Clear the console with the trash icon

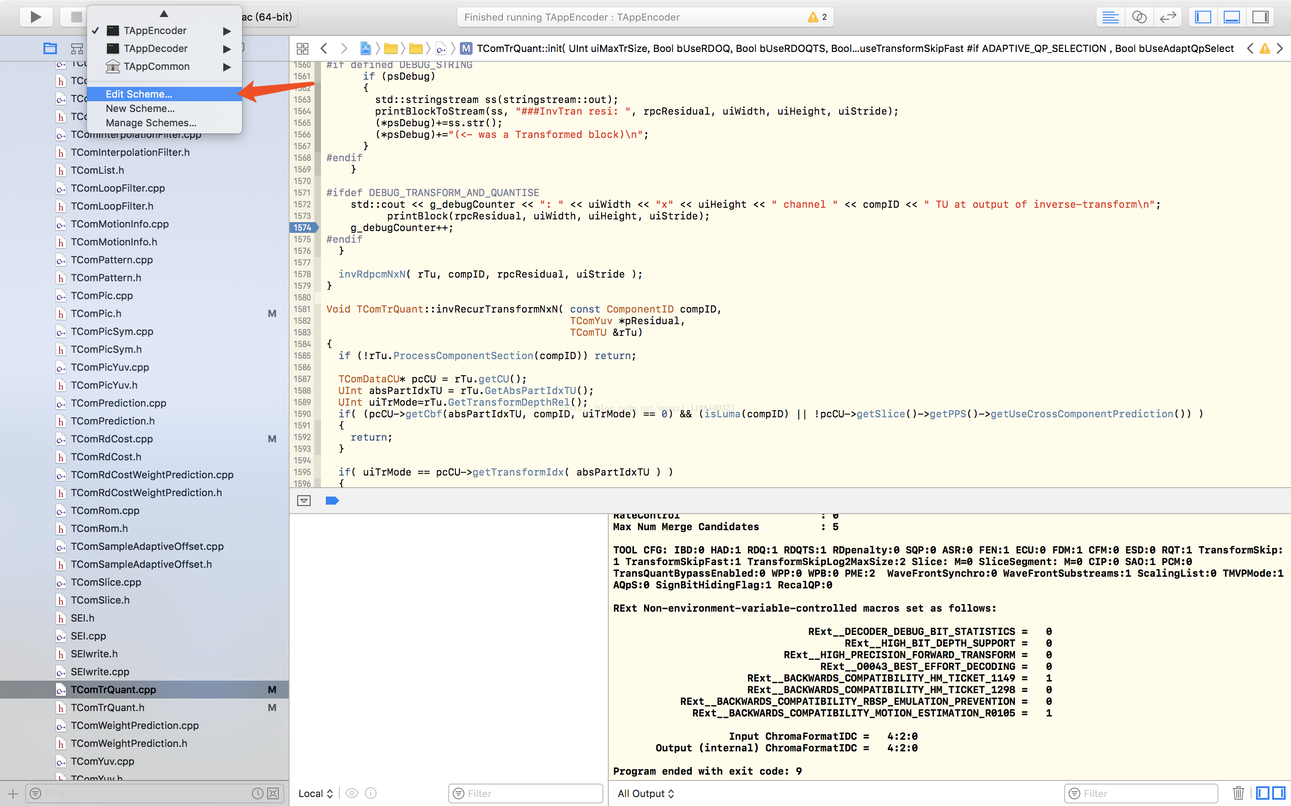[1238, 793]
